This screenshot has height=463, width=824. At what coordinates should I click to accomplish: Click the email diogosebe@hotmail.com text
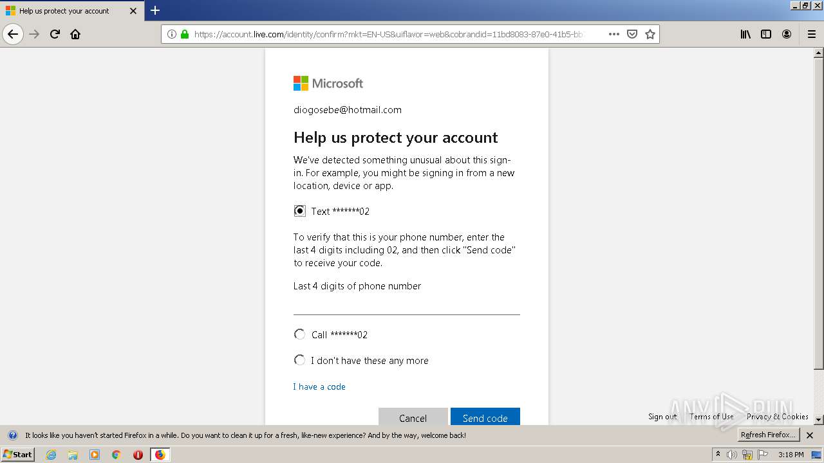(x=348, y=110)
